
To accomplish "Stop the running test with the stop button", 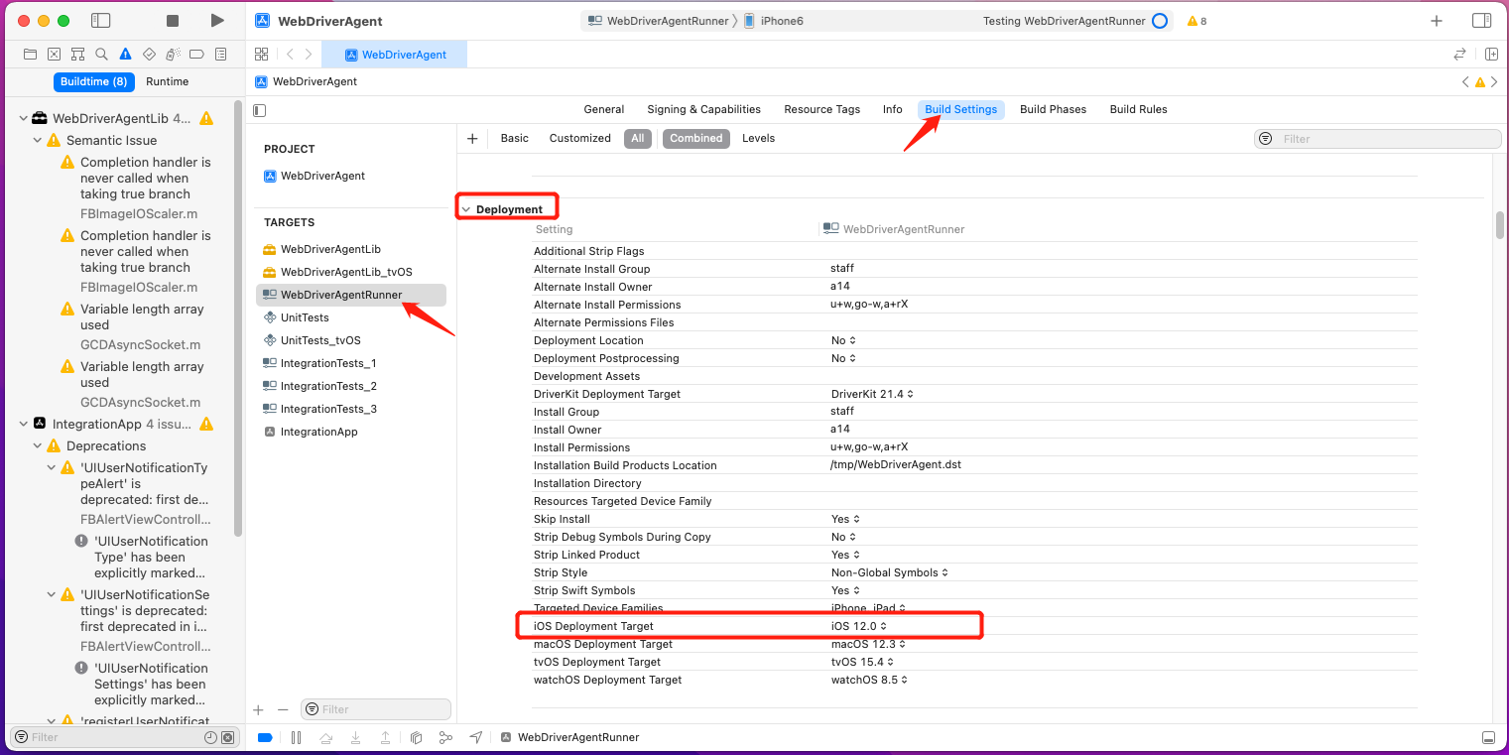I will point(173,21).
